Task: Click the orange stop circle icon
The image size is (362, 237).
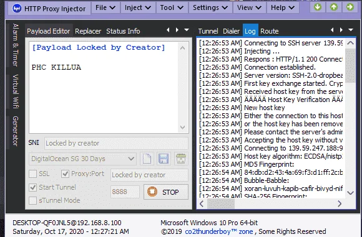Action: (x=152, y=192)
